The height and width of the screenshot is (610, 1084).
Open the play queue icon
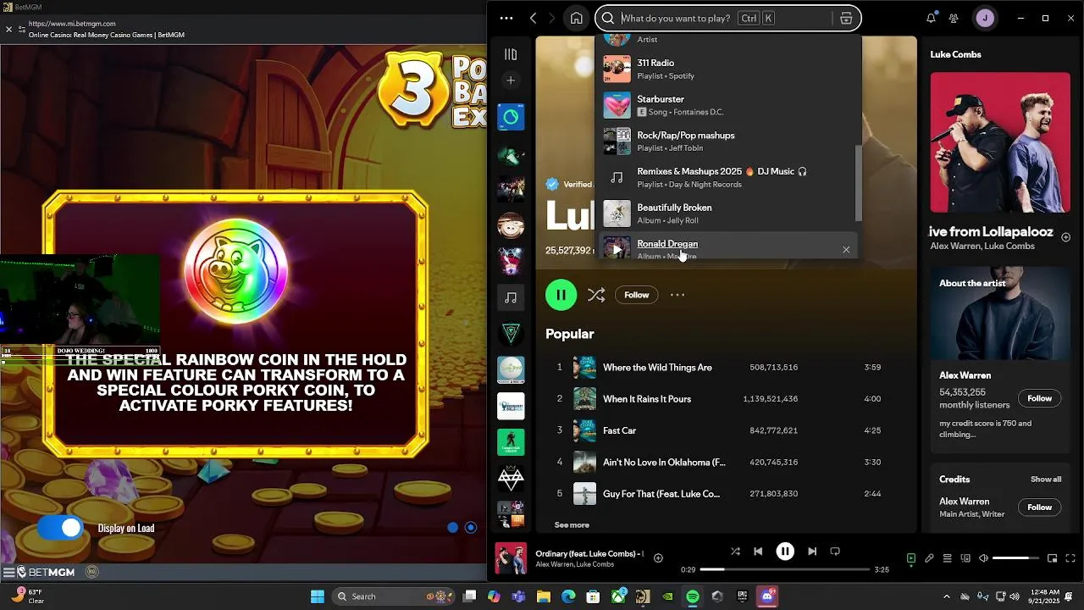pyautogui.click(x=948, y=558)
